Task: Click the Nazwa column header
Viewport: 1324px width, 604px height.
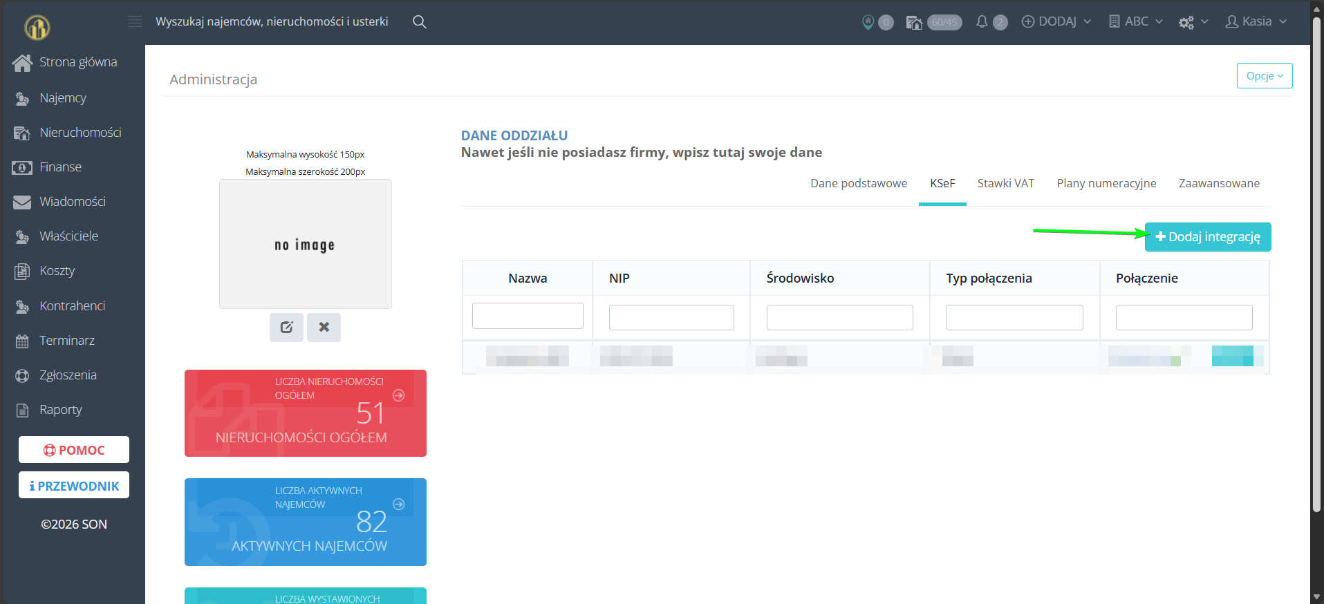Action: point(528,279)
